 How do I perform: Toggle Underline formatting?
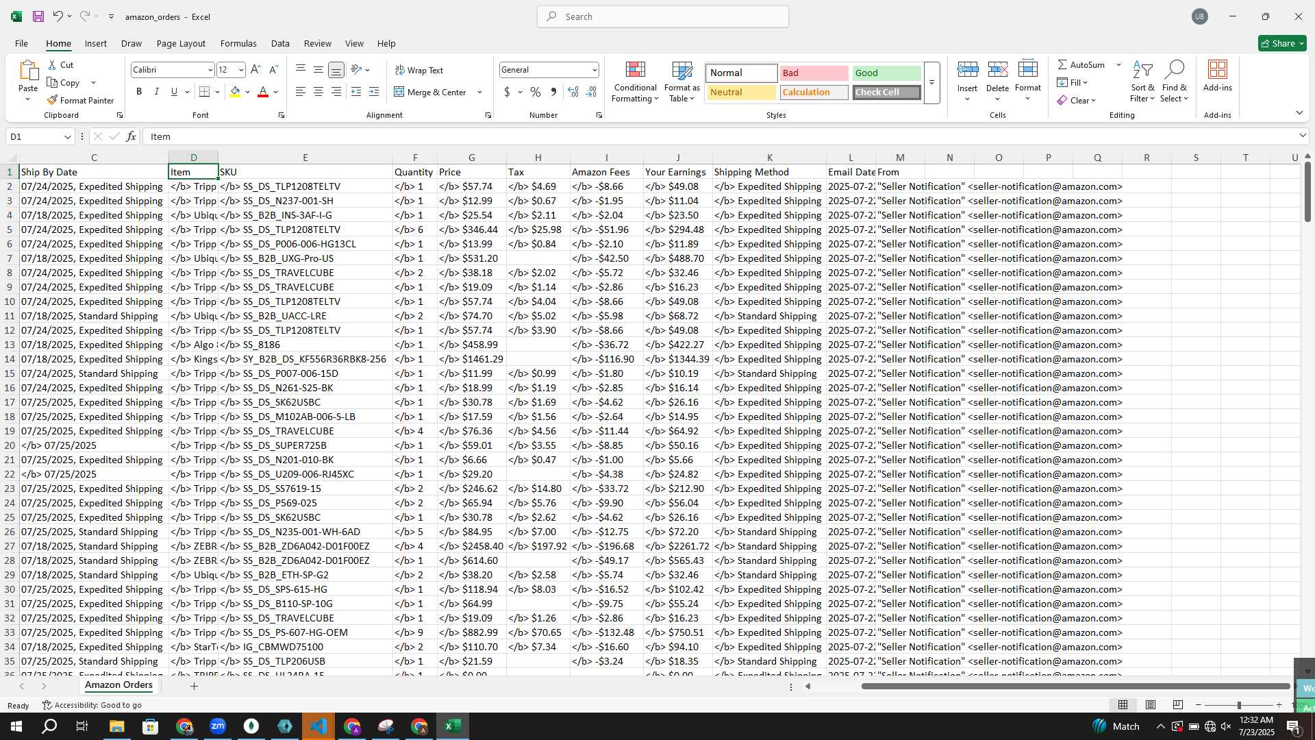coord(174,92)
